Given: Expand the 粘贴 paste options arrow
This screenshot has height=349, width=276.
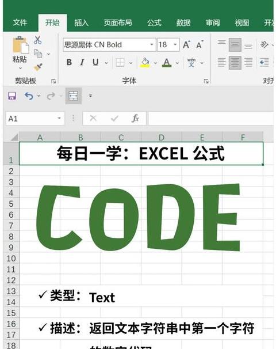Looking at the screenshot, I should coord(20,68).
